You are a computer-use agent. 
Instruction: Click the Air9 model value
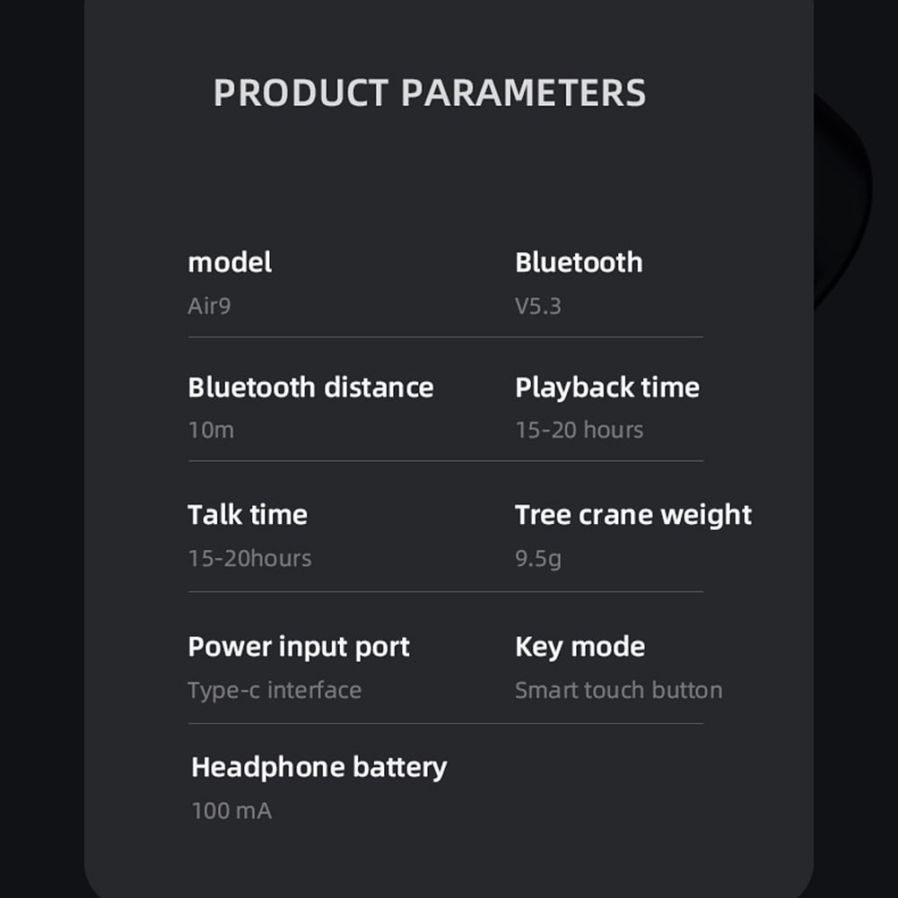(209, 306)
